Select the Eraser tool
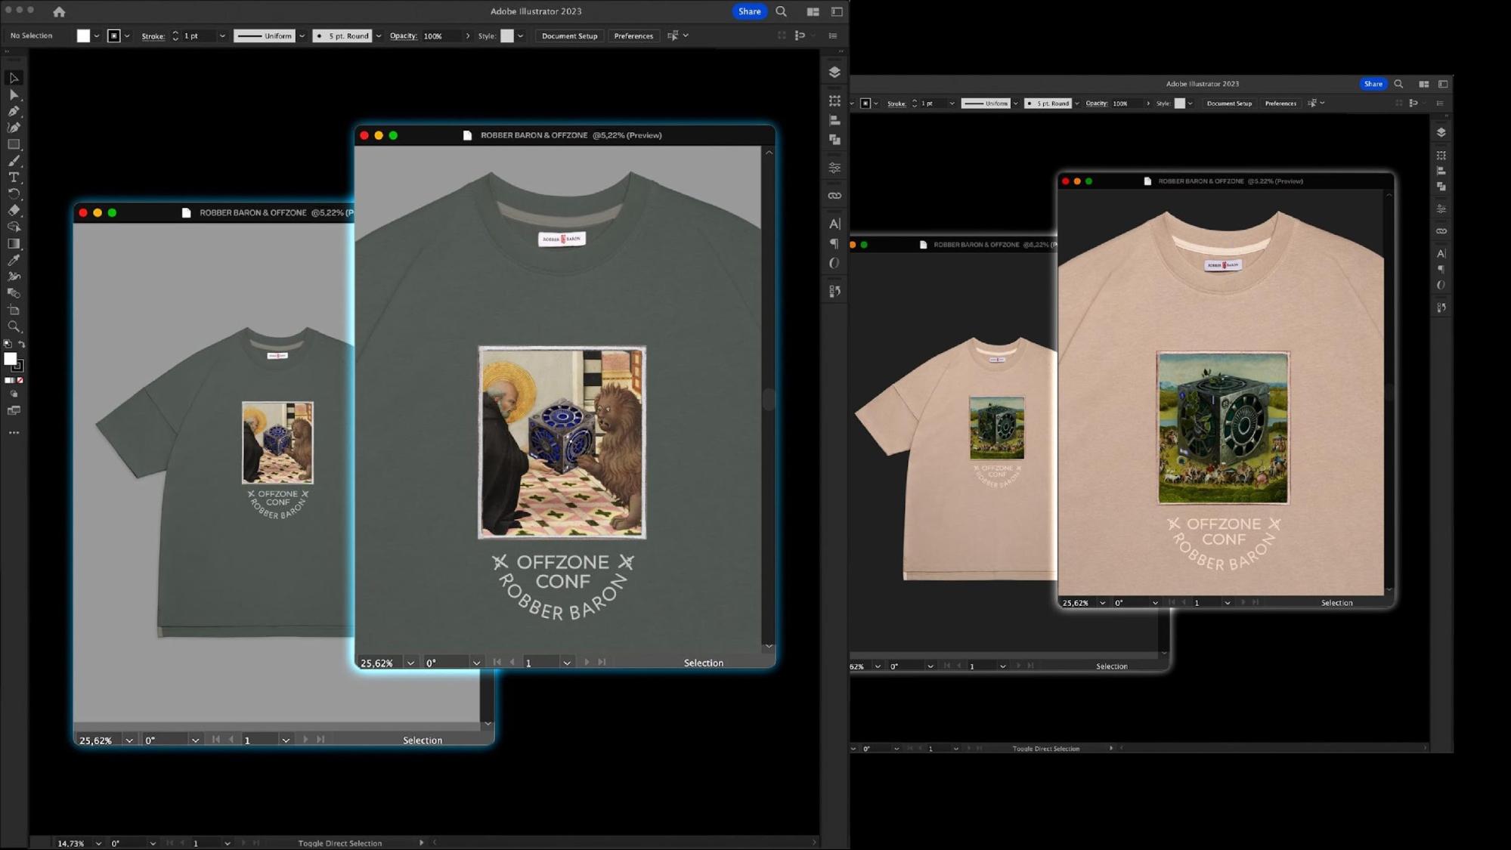Screen dimensions: 1511x850 click(x=14, y=210)
